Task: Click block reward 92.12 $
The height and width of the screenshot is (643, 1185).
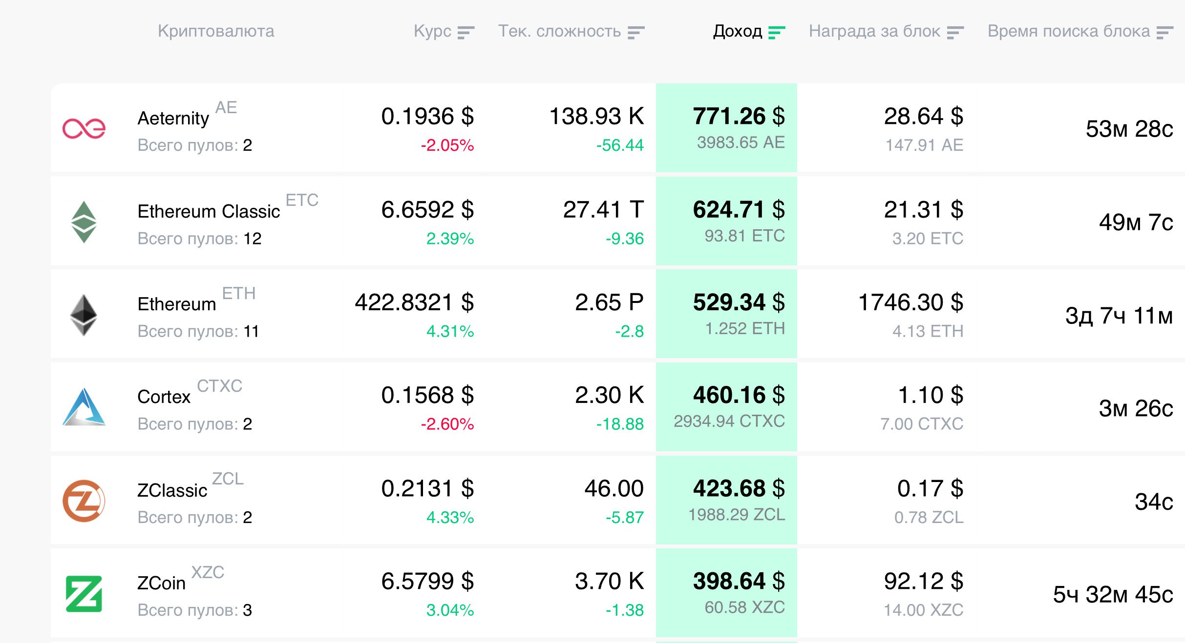Action: pyautogui.click(x=924, y=582)
